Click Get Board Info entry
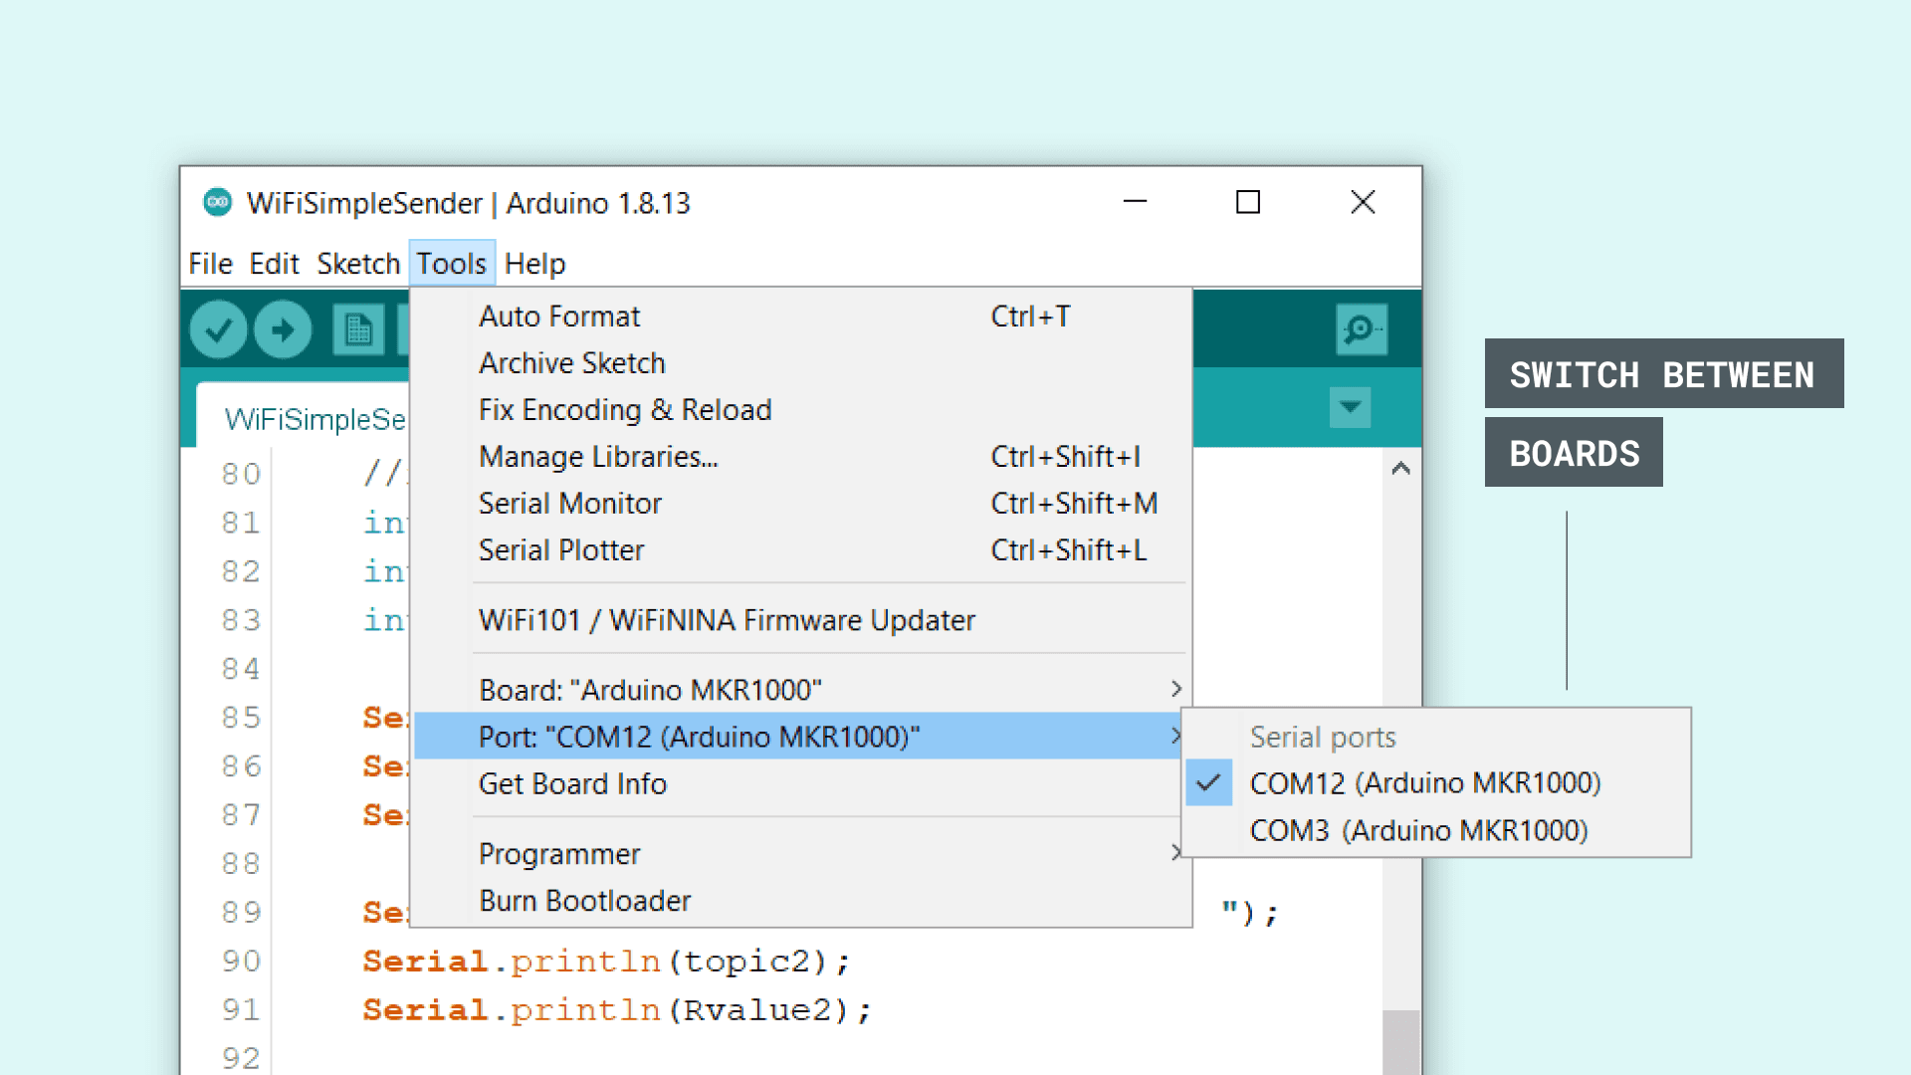 click(572, 784)
